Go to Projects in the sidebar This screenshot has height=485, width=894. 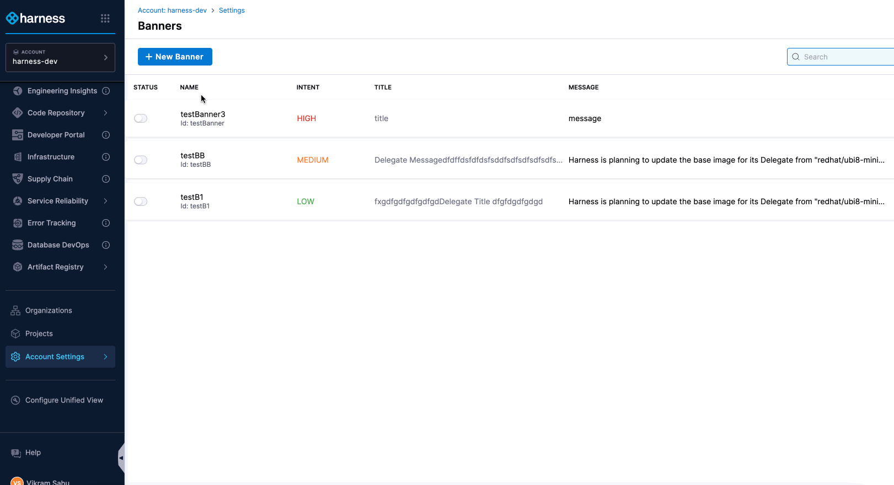point(39,334)
